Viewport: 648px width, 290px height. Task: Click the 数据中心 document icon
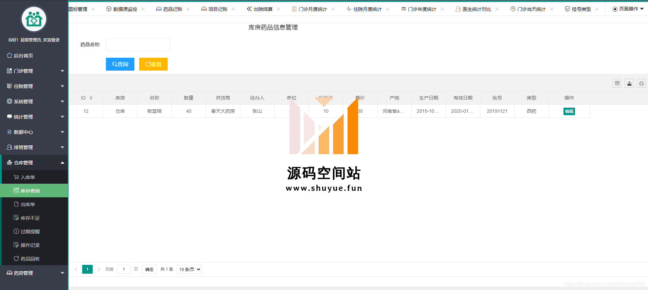point(10,132)
